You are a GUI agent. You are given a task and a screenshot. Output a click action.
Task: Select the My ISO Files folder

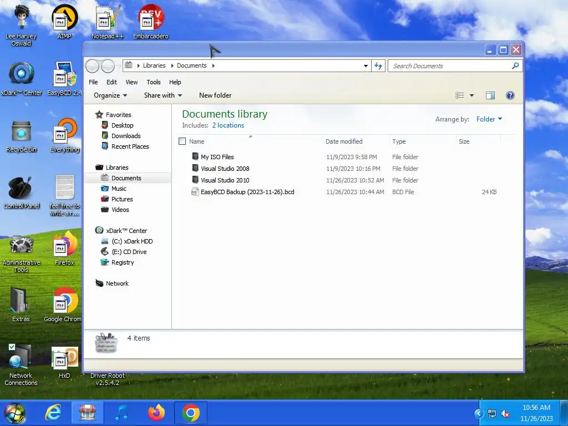point(217,157)
